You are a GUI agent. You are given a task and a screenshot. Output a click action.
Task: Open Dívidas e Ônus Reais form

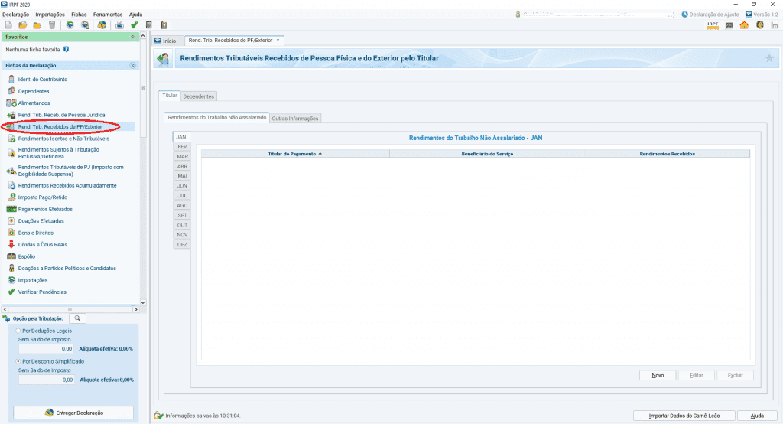tap(43, 244)
